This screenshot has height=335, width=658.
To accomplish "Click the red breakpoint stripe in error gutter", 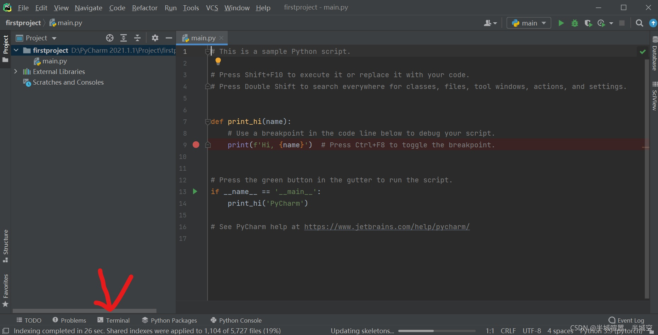I will pyautogui.click(x=646, y=147).
